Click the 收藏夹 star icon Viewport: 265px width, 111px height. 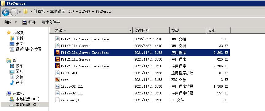9,33
